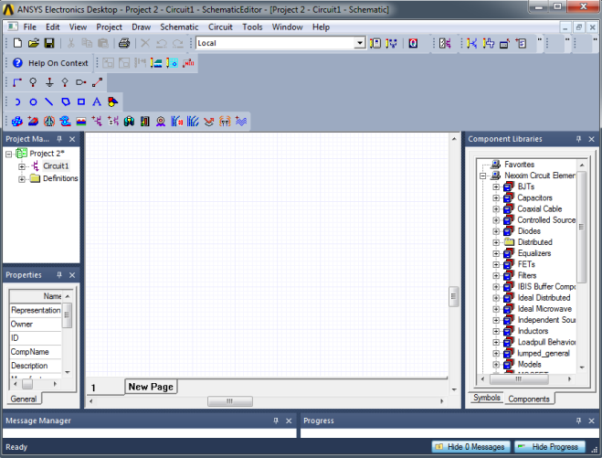Pin the Component Libraries panel
602x458 pixels.
coord(577,139)
